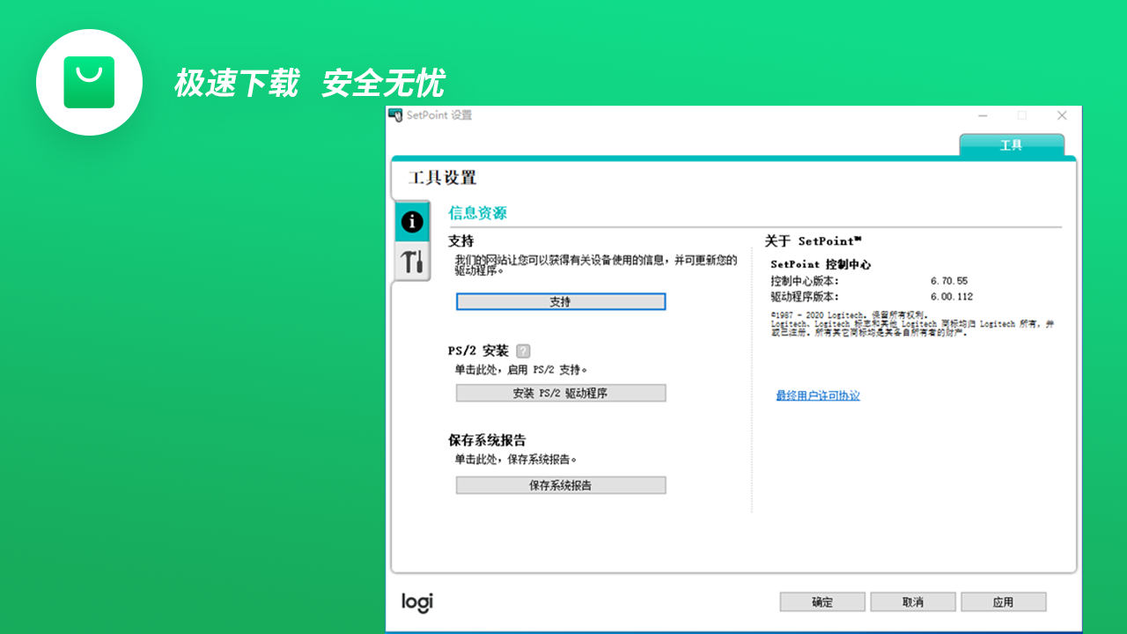
Task: Click the SetPoint mouse icon in the title bar
Action: coord(397,115)
